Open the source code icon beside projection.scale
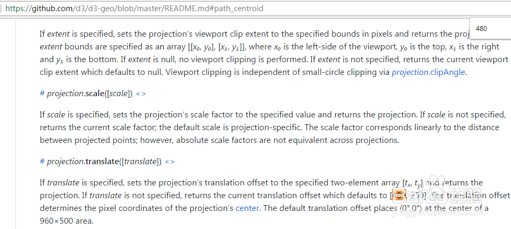This screenshot has height=229, width=511. pyautogui.click(x=141, y=94)
